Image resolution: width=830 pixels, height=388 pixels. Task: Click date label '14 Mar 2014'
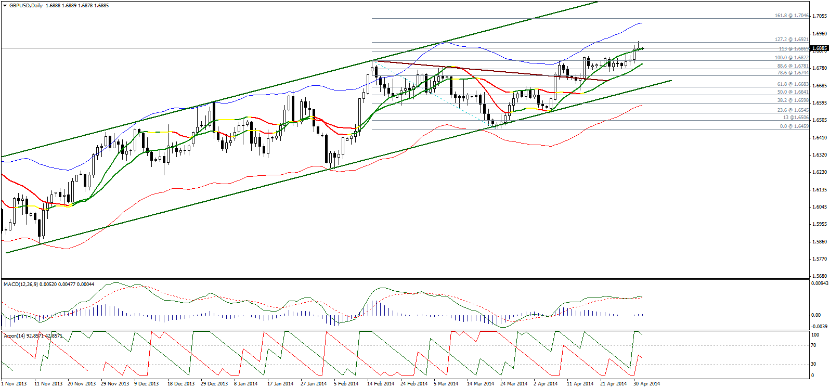click(x=481, y=384)
